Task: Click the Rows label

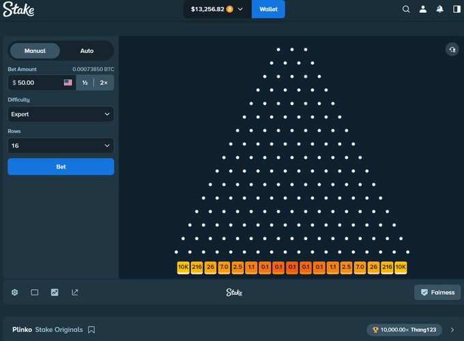Action: (14, 131)
